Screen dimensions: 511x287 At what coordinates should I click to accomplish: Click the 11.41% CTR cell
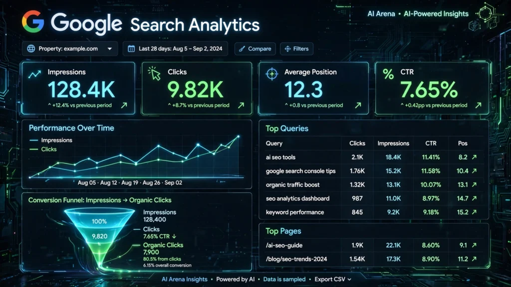click(x=431, y=157)
